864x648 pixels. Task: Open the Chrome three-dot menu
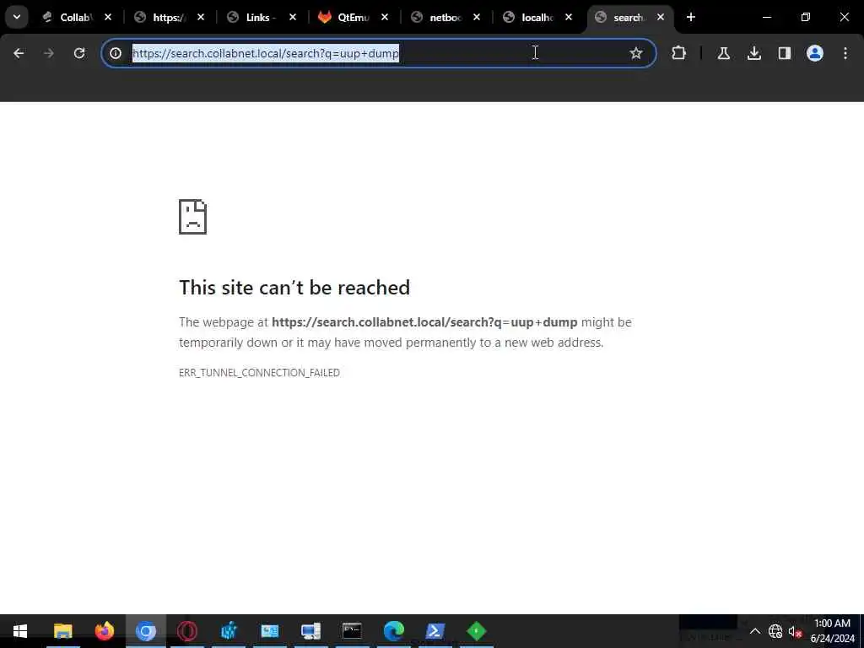(845, 53)
